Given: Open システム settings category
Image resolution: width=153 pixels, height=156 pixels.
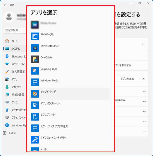Looking at the screenshot, I should pyautogui.click(x=15, y=49).
